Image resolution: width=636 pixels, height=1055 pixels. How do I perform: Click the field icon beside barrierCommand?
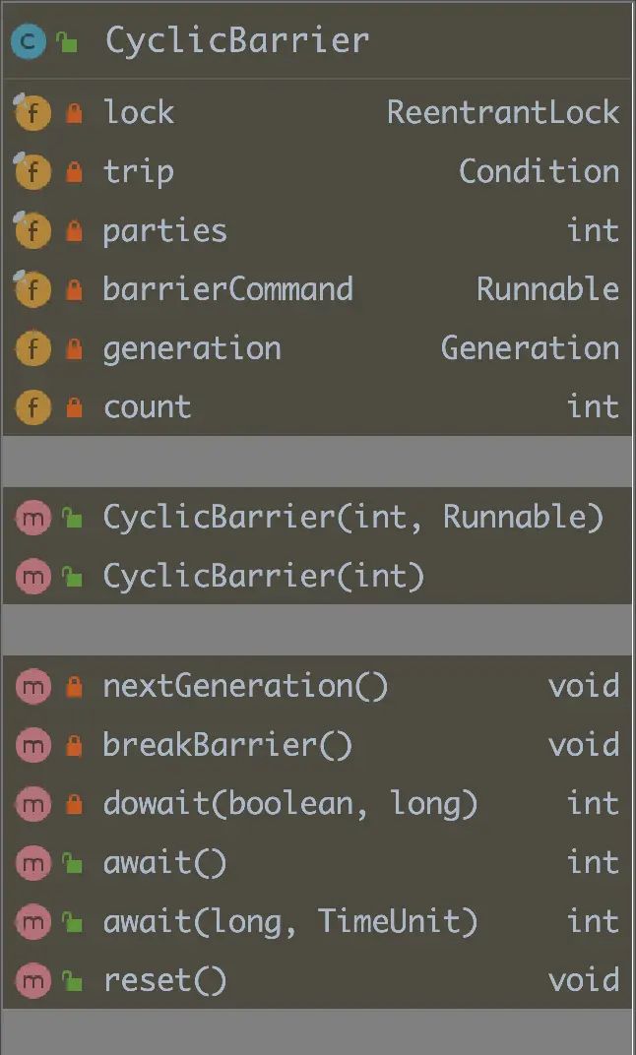click(31, 288)
